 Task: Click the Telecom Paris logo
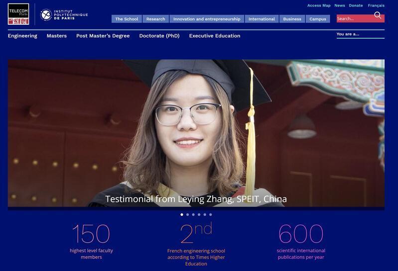click(18, 14)
